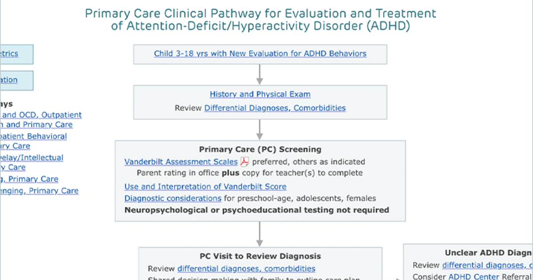533x280 pixels.
Task: Open the History and Physical Exam link
Action: (260, 94)
